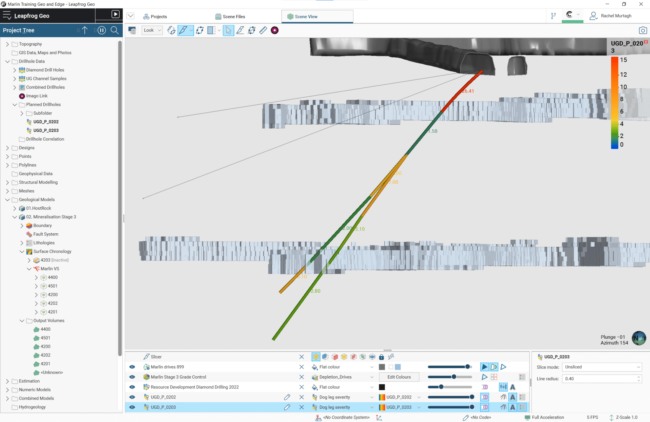Remove UGD_P_0203 from the scene list

coord(302,407)
